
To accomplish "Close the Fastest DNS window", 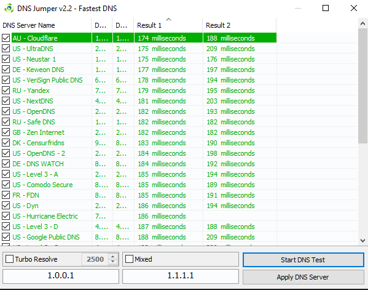I will tap(354, 8).
